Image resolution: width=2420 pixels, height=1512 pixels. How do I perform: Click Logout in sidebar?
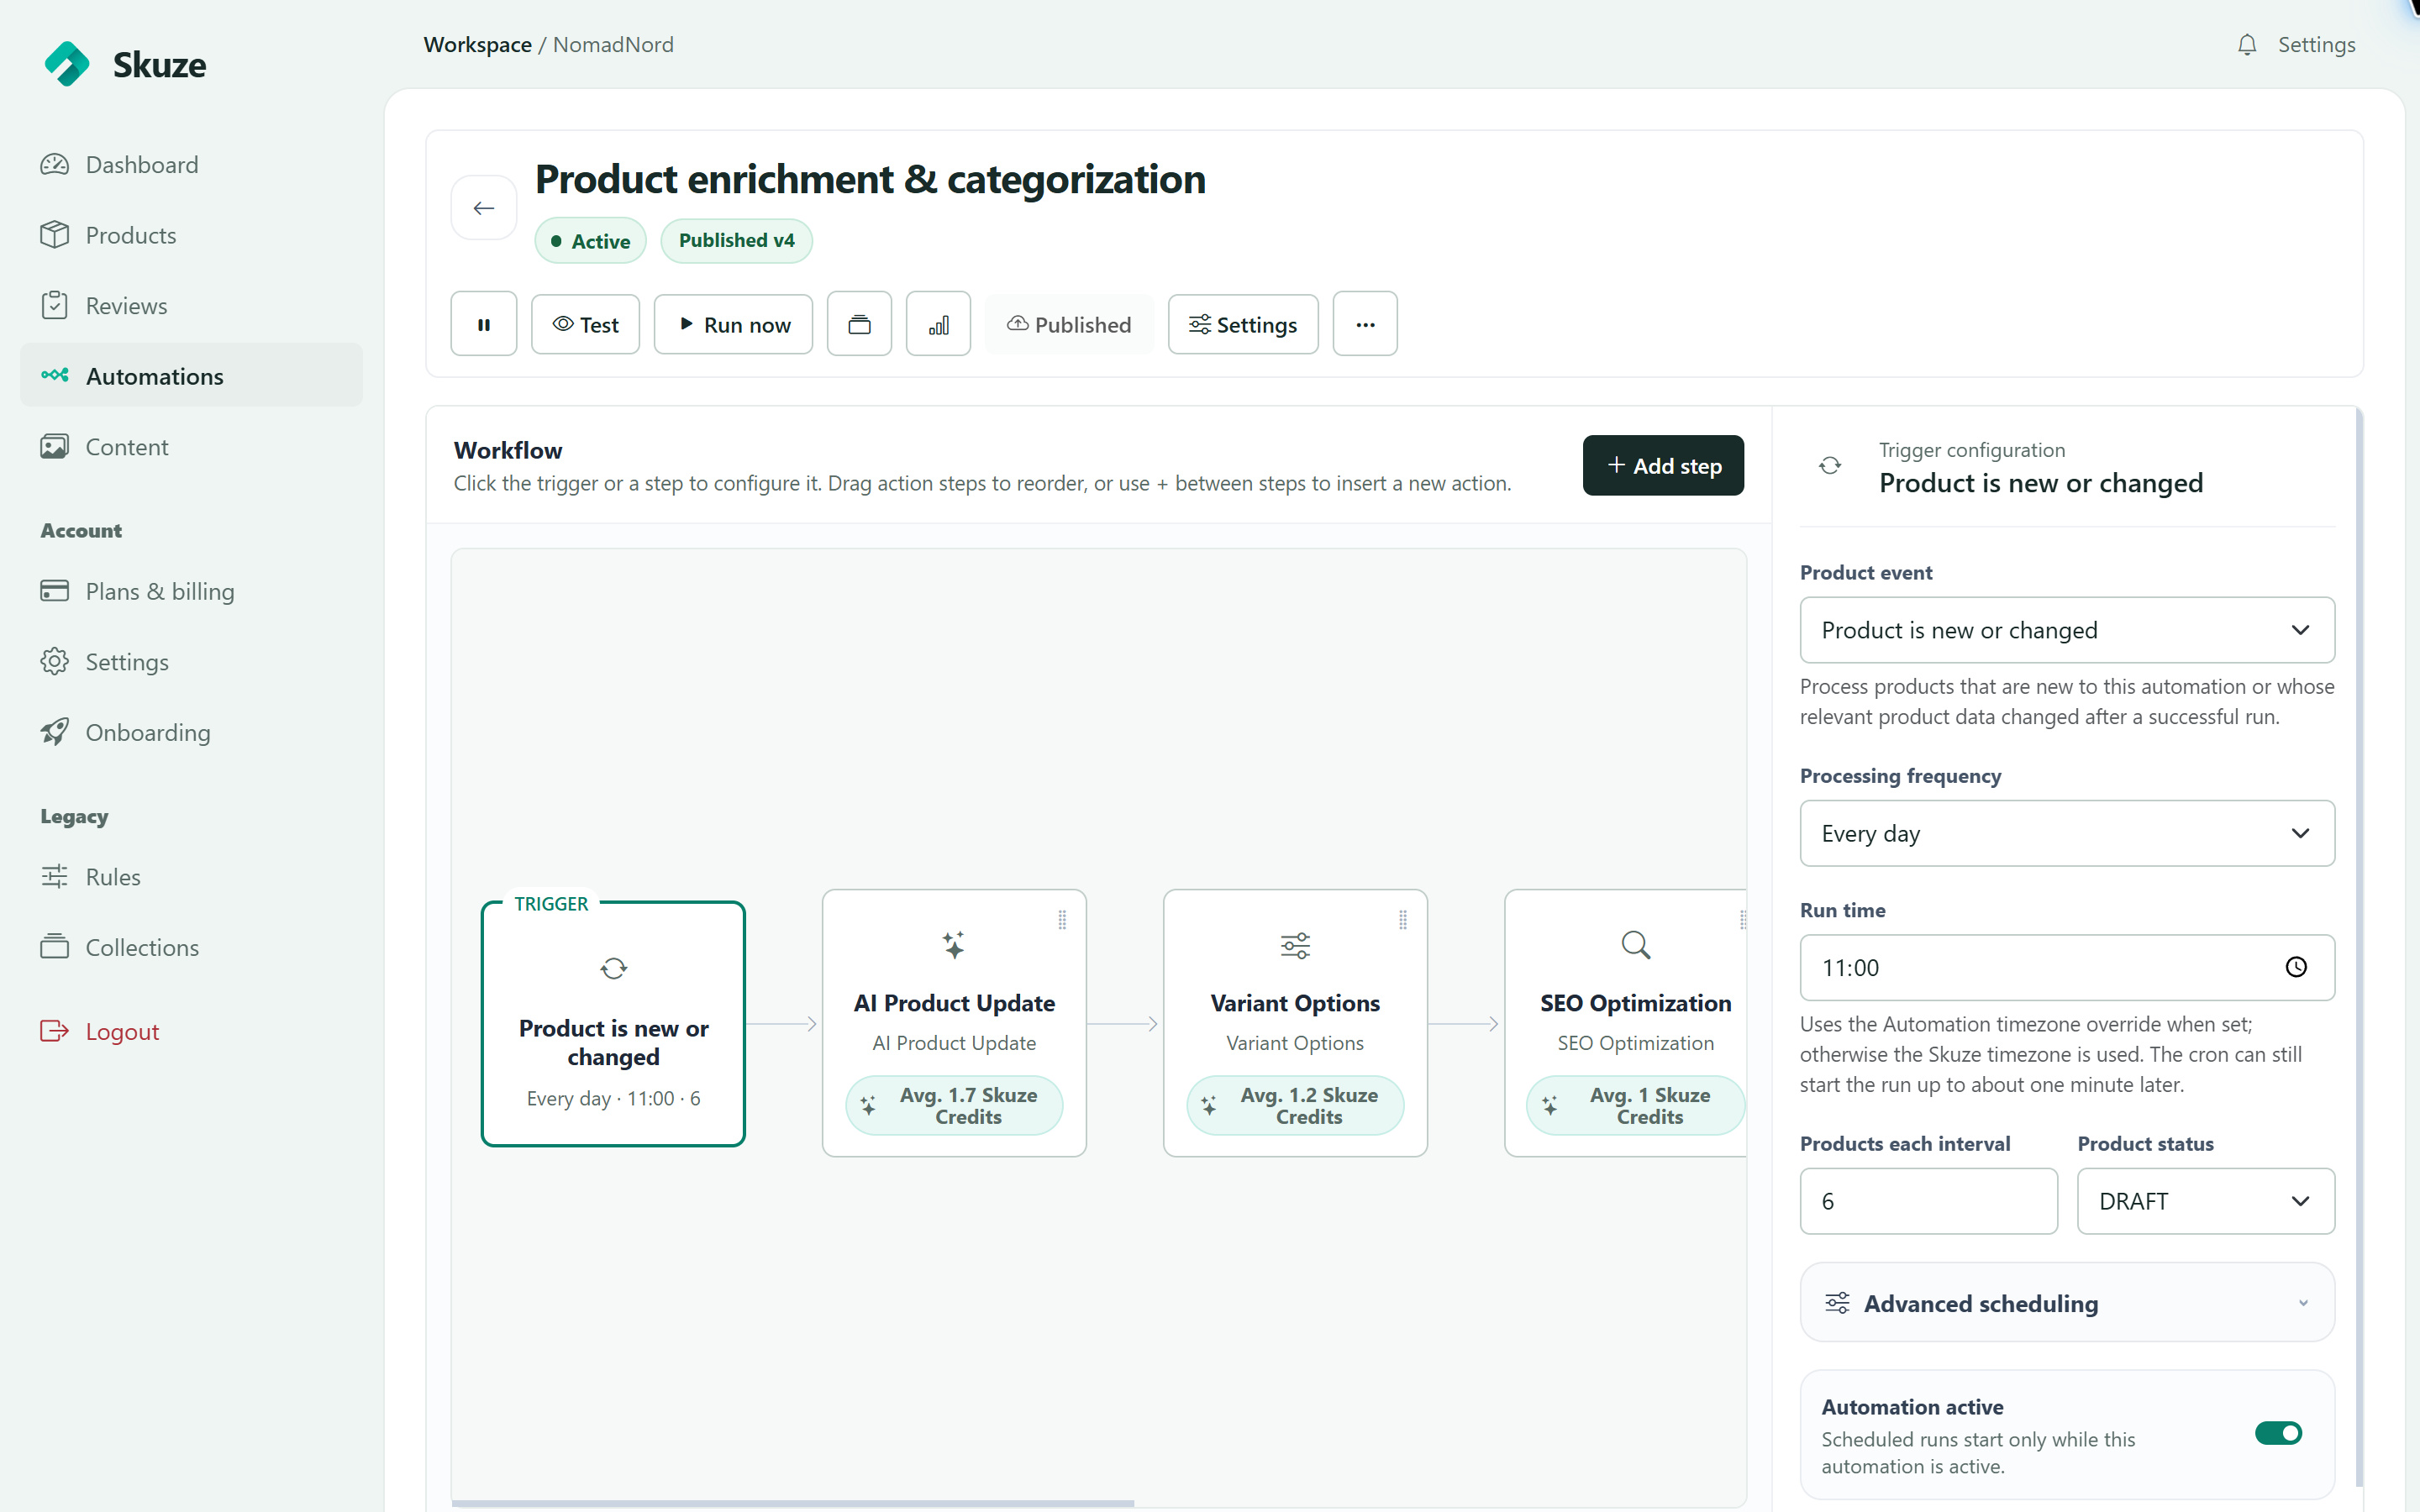coord(191,1031)
